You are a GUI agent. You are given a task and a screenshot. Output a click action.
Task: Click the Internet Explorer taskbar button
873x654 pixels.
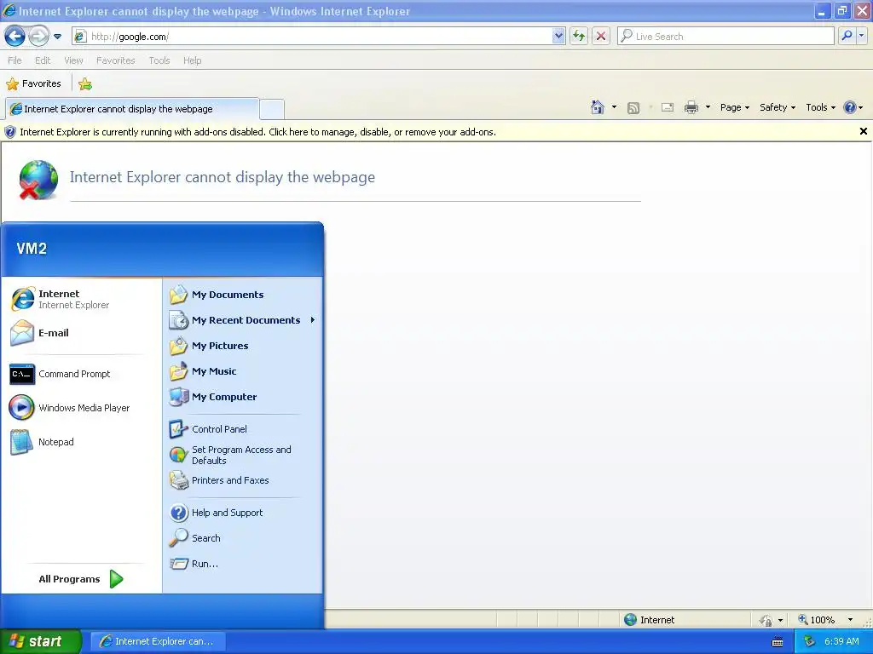(x=158, y=641)
